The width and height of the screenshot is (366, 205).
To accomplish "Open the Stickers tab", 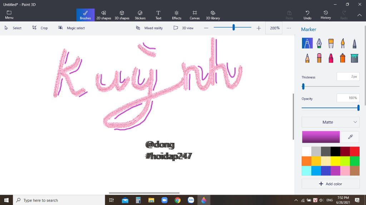I will (x=140, y=15).
